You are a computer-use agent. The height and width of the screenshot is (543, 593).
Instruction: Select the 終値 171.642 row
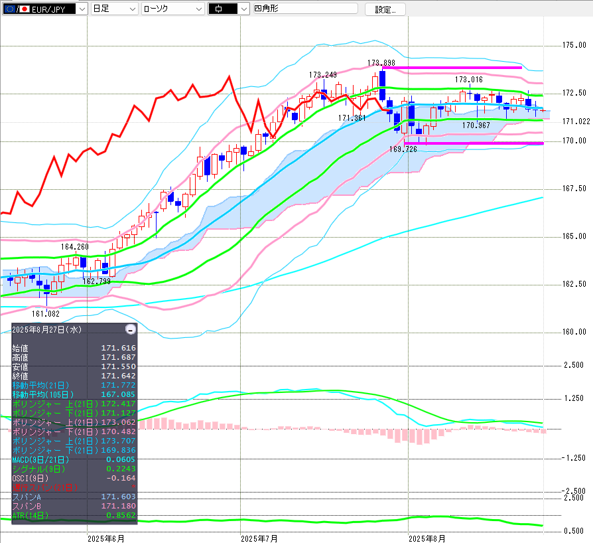(74, 376)
